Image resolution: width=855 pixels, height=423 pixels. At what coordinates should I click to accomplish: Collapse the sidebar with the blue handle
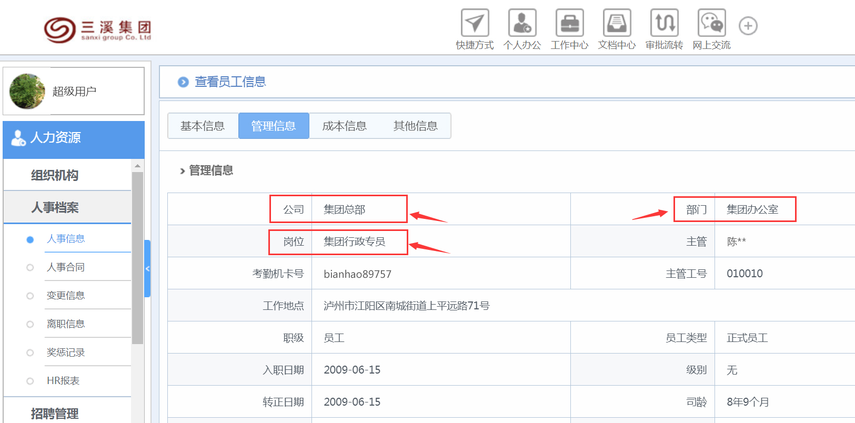(147, 269)
